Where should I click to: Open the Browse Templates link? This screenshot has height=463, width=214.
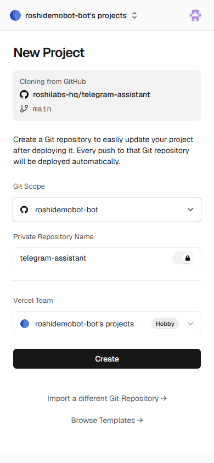tap(107, 420)
